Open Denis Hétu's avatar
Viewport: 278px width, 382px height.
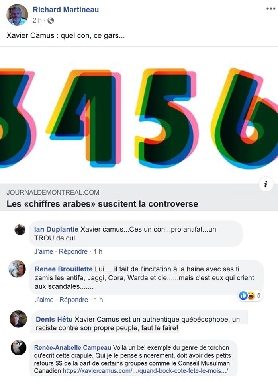click(x=18, y=319)
